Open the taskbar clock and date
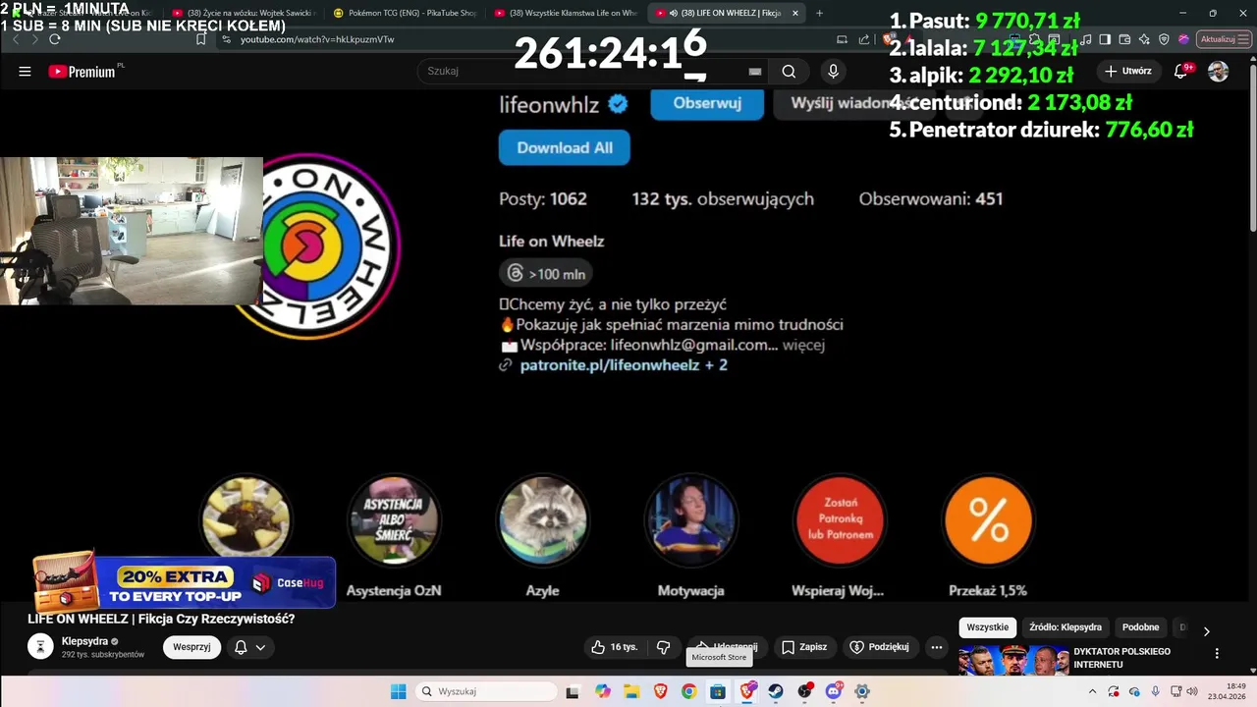 point(1228,691)
